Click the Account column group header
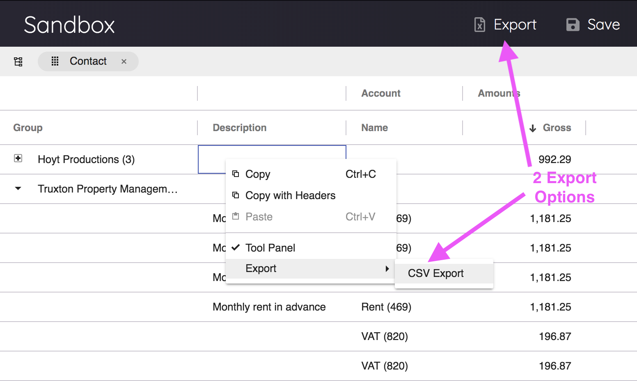The width and height of the screenshot is (637, 381). tap(381, 93)
